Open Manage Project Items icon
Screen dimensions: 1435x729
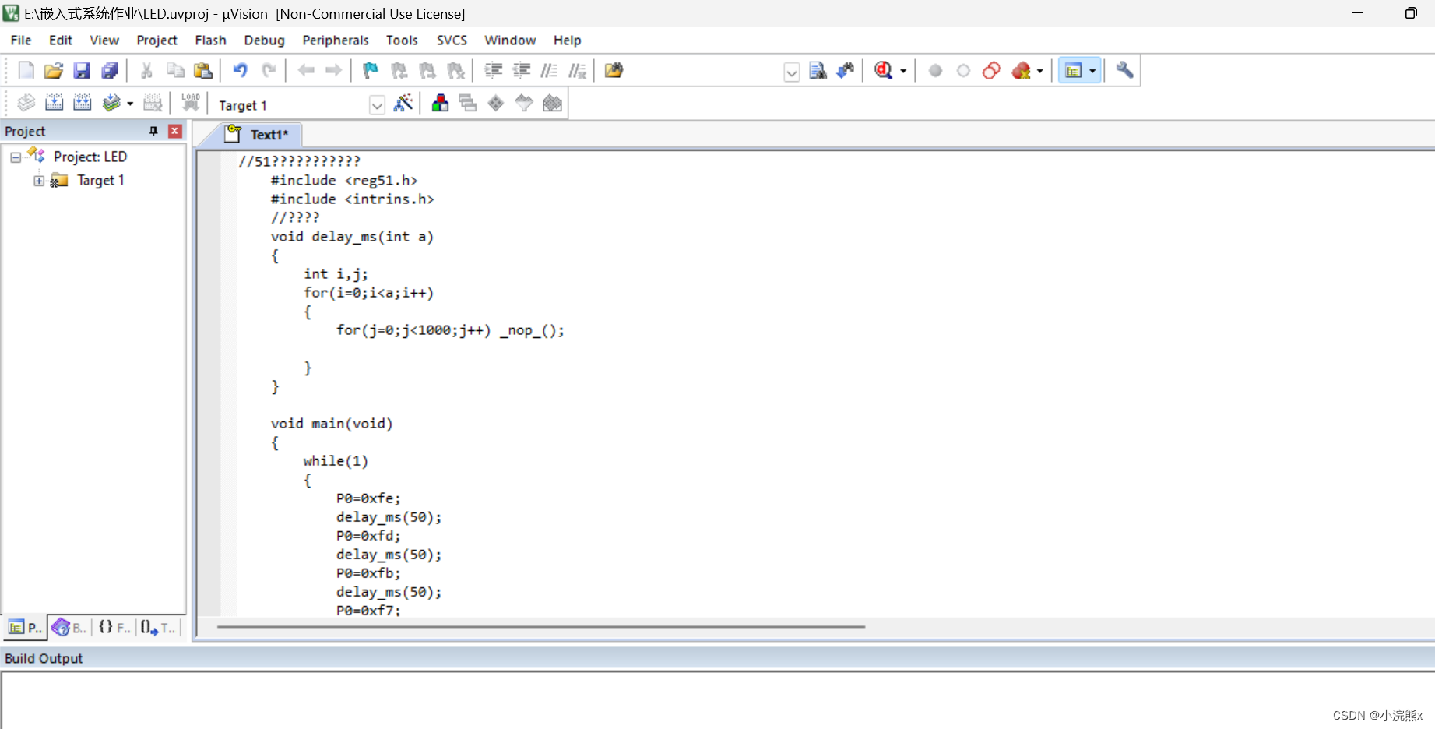(440, 103)
